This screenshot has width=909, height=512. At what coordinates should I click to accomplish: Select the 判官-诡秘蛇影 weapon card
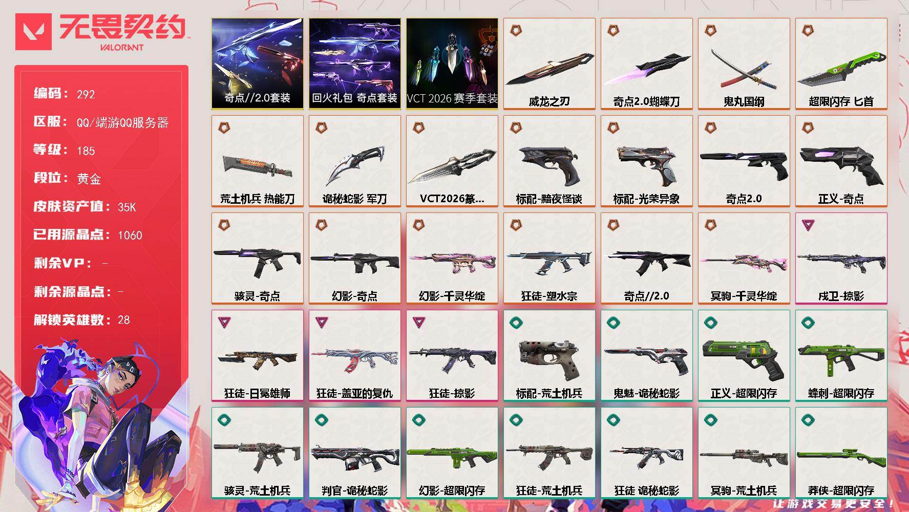click(355, 453)
